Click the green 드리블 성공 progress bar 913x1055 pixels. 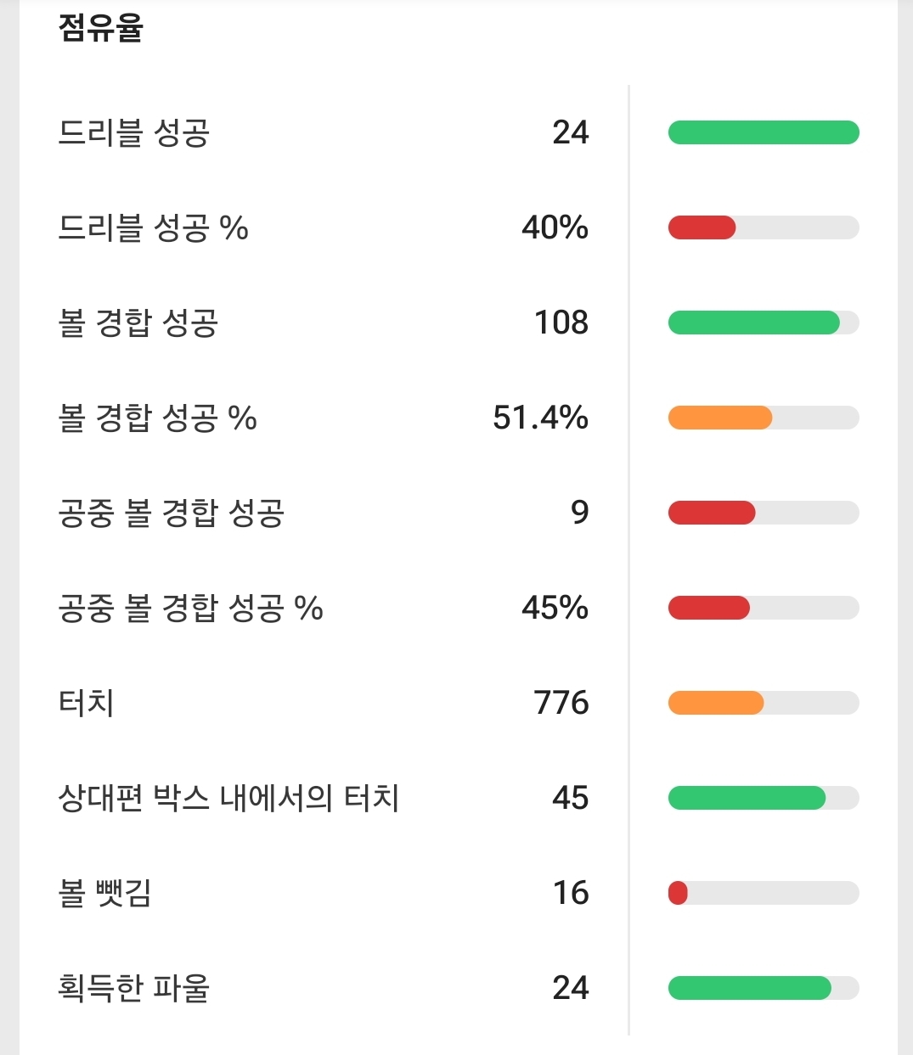[x=764, y=132]
